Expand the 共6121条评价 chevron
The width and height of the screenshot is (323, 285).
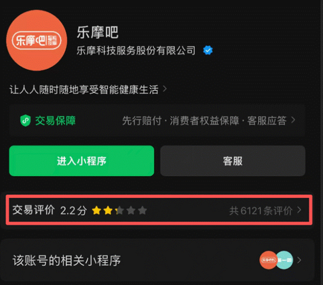click(x=300, y=210)
